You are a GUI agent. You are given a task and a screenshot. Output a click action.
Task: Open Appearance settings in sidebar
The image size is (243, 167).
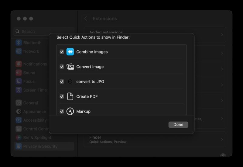pos(32,112)
